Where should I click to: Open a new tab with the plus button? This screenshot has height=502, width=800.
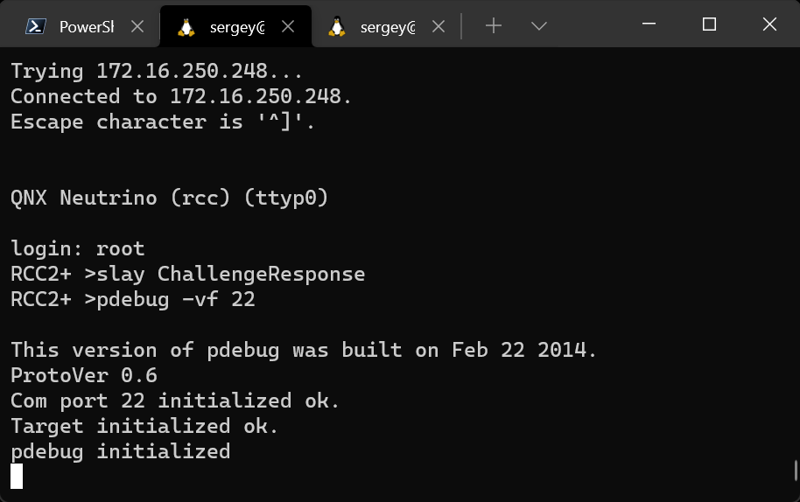(494, 26)
